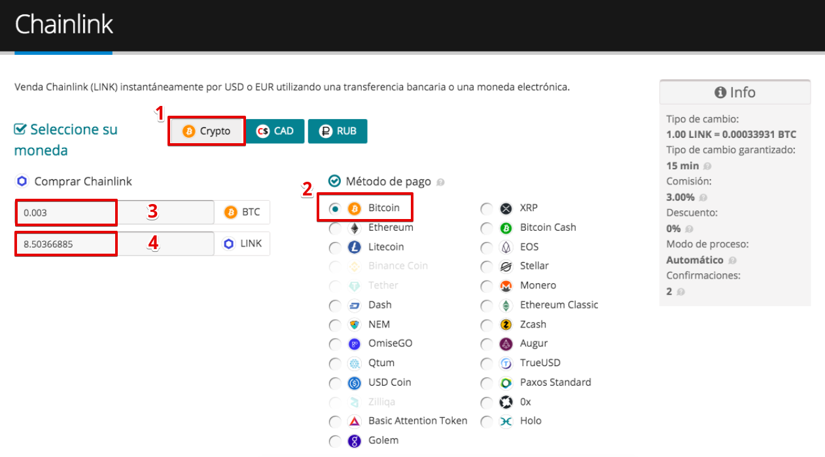This screenshot has width=825, height=457.
Task: Click the Bitcoin Cash green icon
Action: pyautogui.click(x=506, y=228)
